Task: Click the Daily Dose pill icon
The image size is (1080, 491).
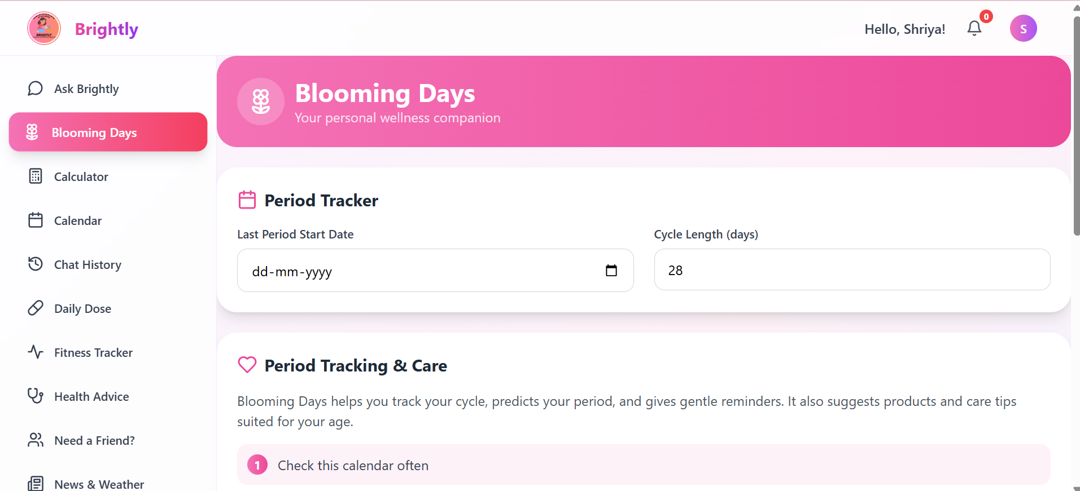Action: [x=35, y=308]
